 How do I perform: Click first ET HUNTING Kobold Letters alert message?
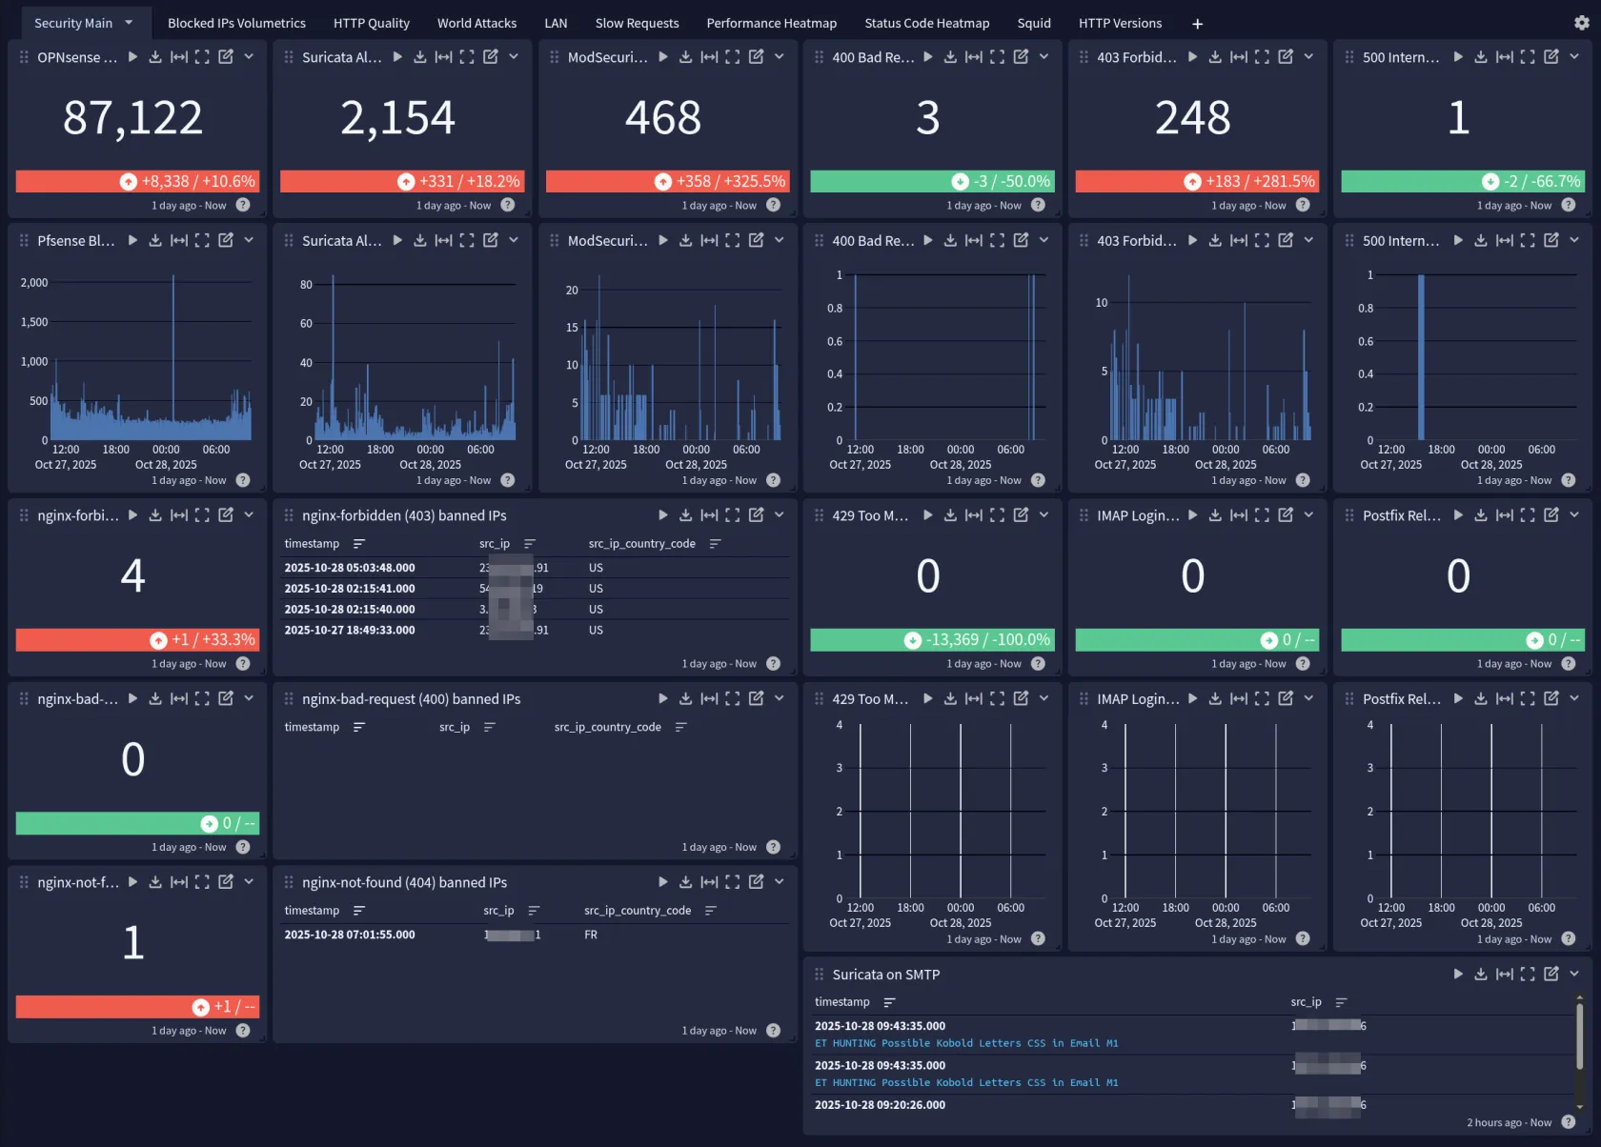(965, 1043)
